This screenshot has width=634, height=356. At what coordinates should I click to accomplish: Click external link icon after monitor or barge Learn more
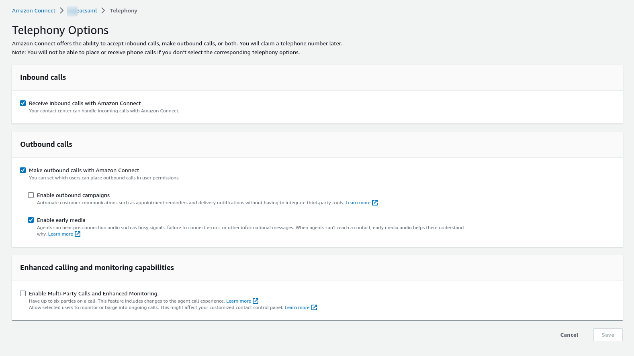point(314,307)
